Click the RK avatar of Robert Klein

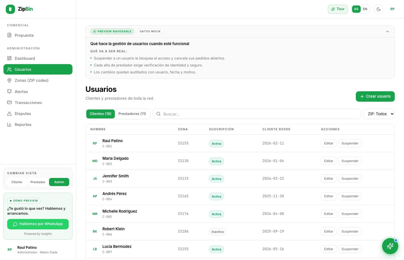[95, 231]
